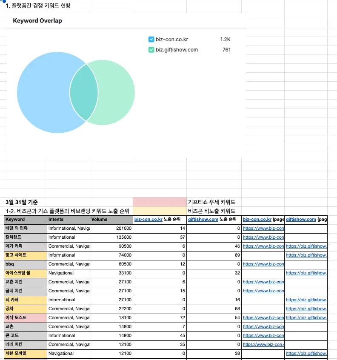Viewport: 337px width, 360px height.
Task: Open biz-con URL in 네네 치킨 row
Action: tap(263, 345)
